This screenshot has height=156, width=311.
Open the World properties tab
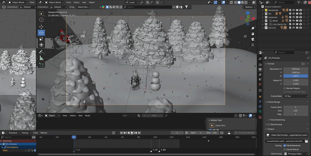point(260,84)
